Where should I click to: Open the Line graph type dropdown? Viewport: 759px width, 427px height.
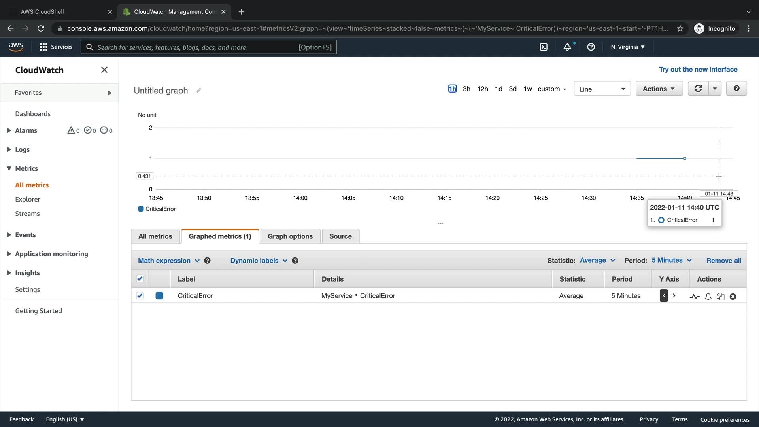point(602,89)
